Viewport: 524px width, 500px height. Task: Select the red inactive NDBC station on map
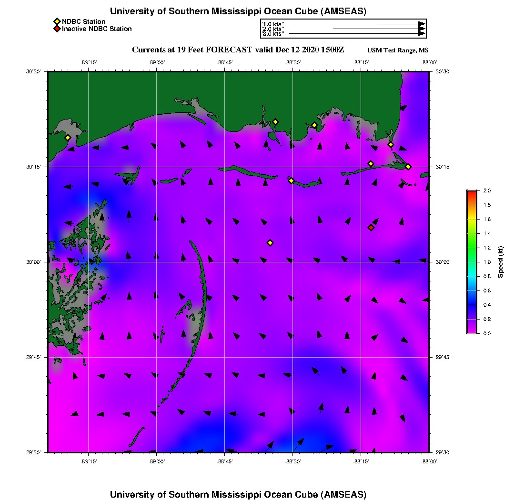(371, 228)
